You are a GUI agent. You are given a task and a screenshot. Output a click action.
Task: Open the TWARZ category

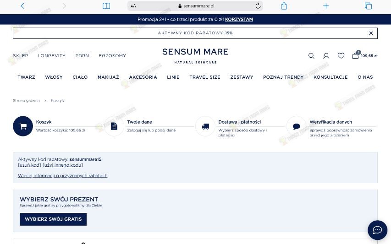(x=26, y=77)
